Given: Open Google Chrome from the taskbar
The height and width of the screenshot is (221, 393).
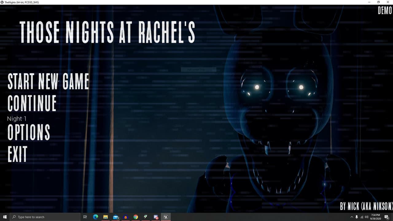Looking at the screenshot, I should click(x=136, y=217).
